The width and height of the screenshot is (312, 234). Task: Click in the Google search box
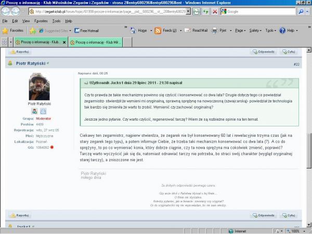pyautogui.click(x=261, y=11)
